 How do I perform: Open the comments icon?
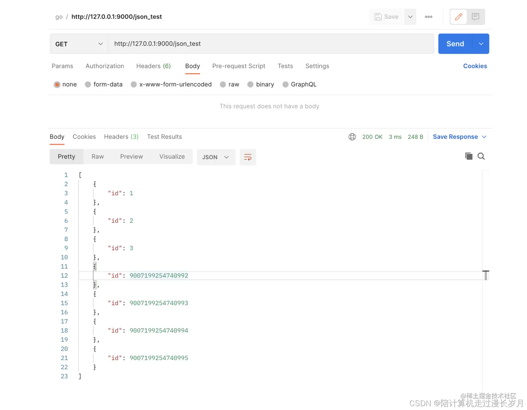(475, 17)
